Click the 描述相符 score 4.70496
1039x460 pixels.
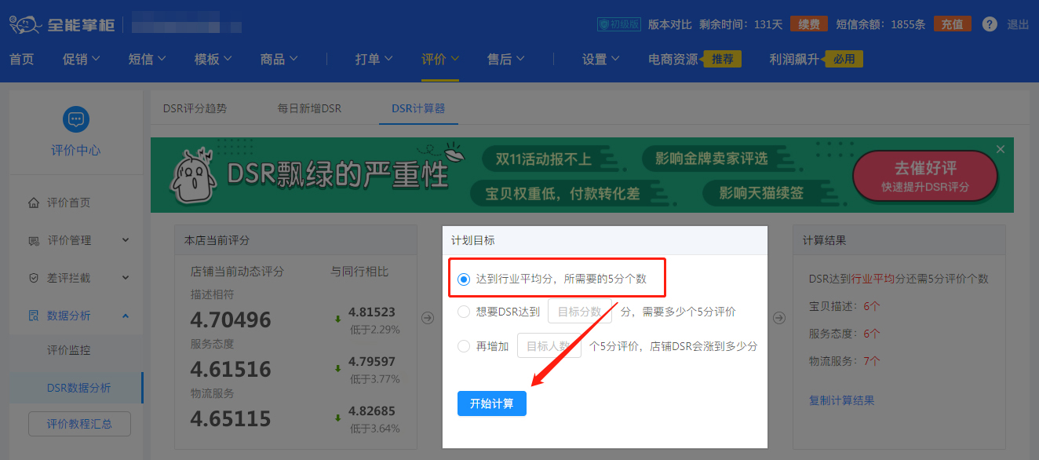[x=231, y=320]
